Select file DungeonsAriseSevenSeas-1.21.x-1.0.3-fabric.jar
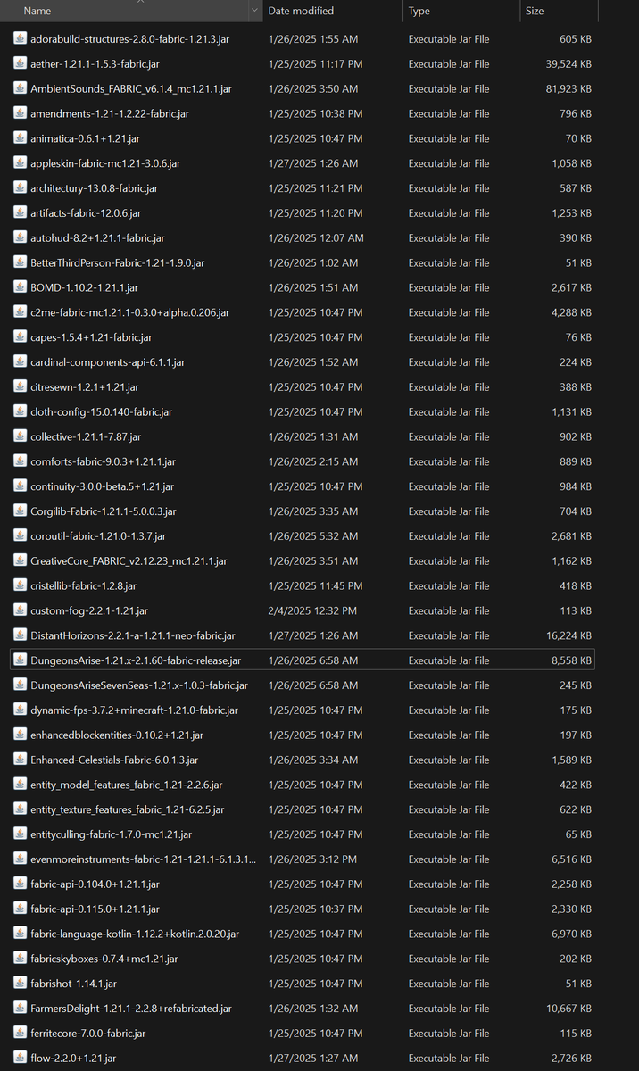Screen dimensions: 639x1071 coord(139,685)
